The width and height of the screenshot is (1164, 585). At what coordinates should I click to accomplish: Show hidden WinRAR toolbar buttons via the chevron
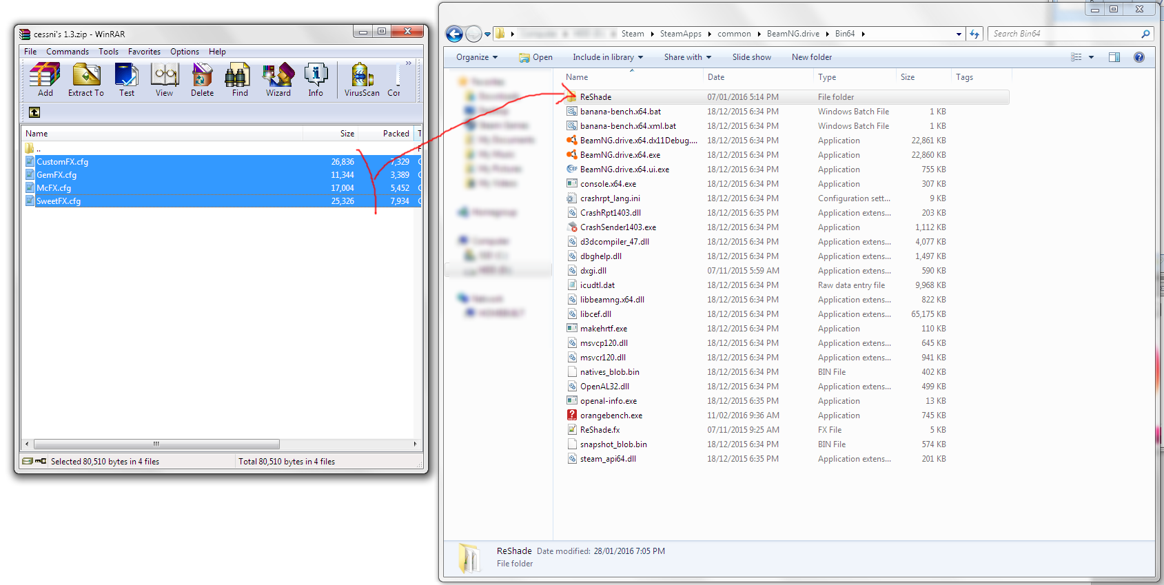tap(409, 63)
